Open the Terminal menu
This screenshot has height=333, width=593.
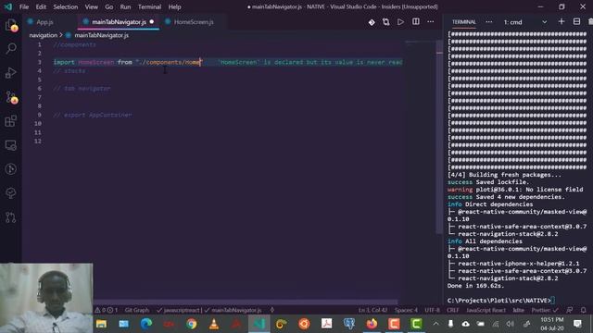coord(149,6)
